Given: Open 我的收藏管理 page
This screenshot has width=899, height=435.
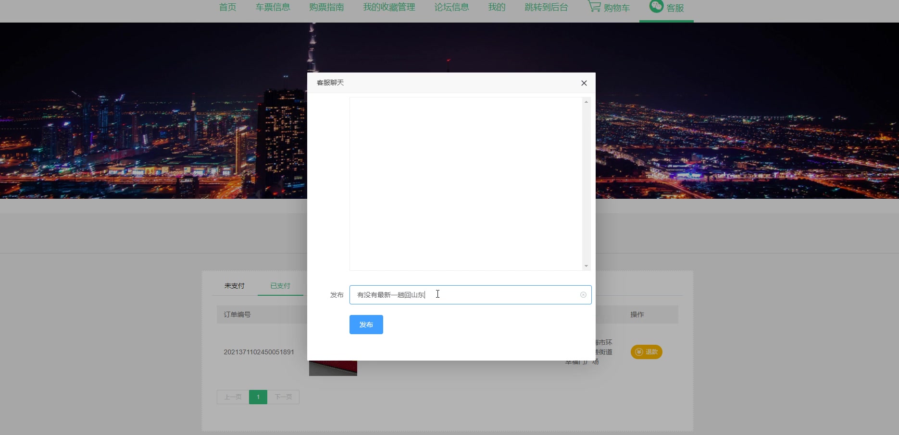Looking at the screenshot, I should 389,7.
